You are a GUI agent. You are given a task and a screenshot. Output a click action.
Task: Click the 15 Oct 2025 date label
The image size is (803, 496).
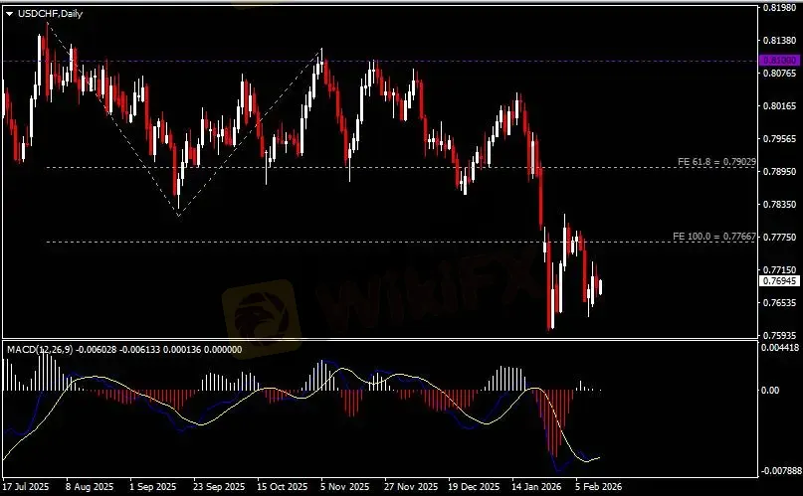283,486
